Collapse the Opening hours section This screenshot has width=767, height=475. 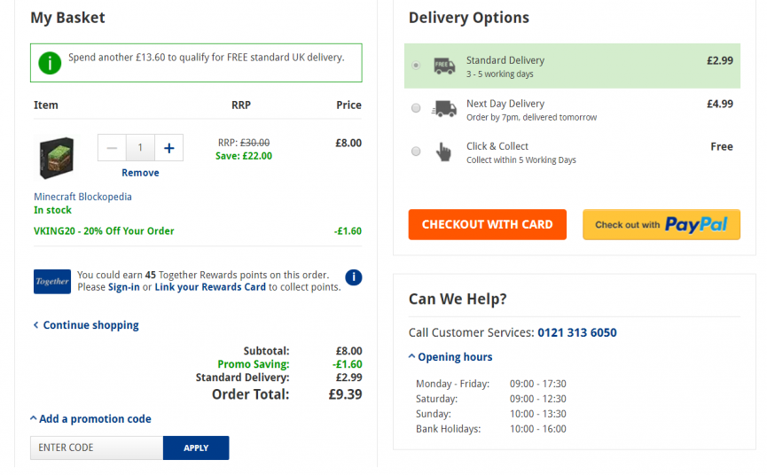[x=450, y=357]
